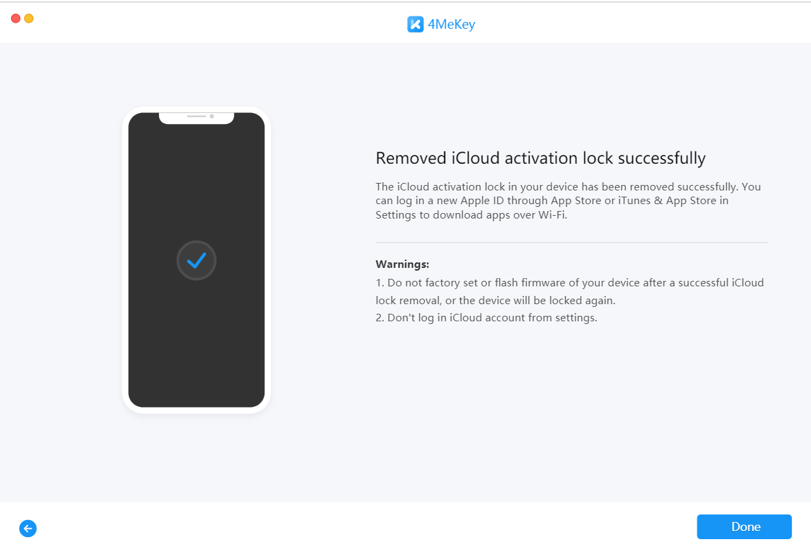
Task: Click the first warning about factory reset
Action: pos(569,282)
